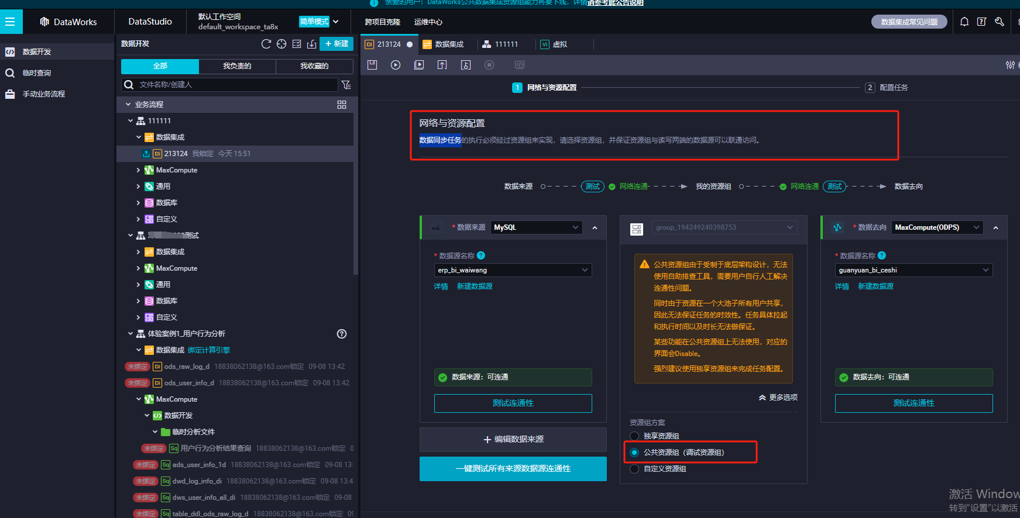
Task: Open the 简单模式 workspace mode dropdown
Action: click(x=320, y=22)
